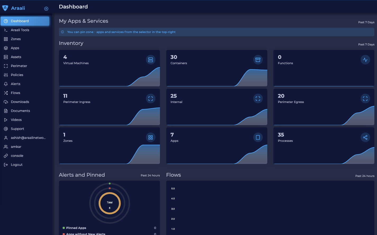Select Perimeter in the sidebar
377x235 pixels.
click(25, 66)
